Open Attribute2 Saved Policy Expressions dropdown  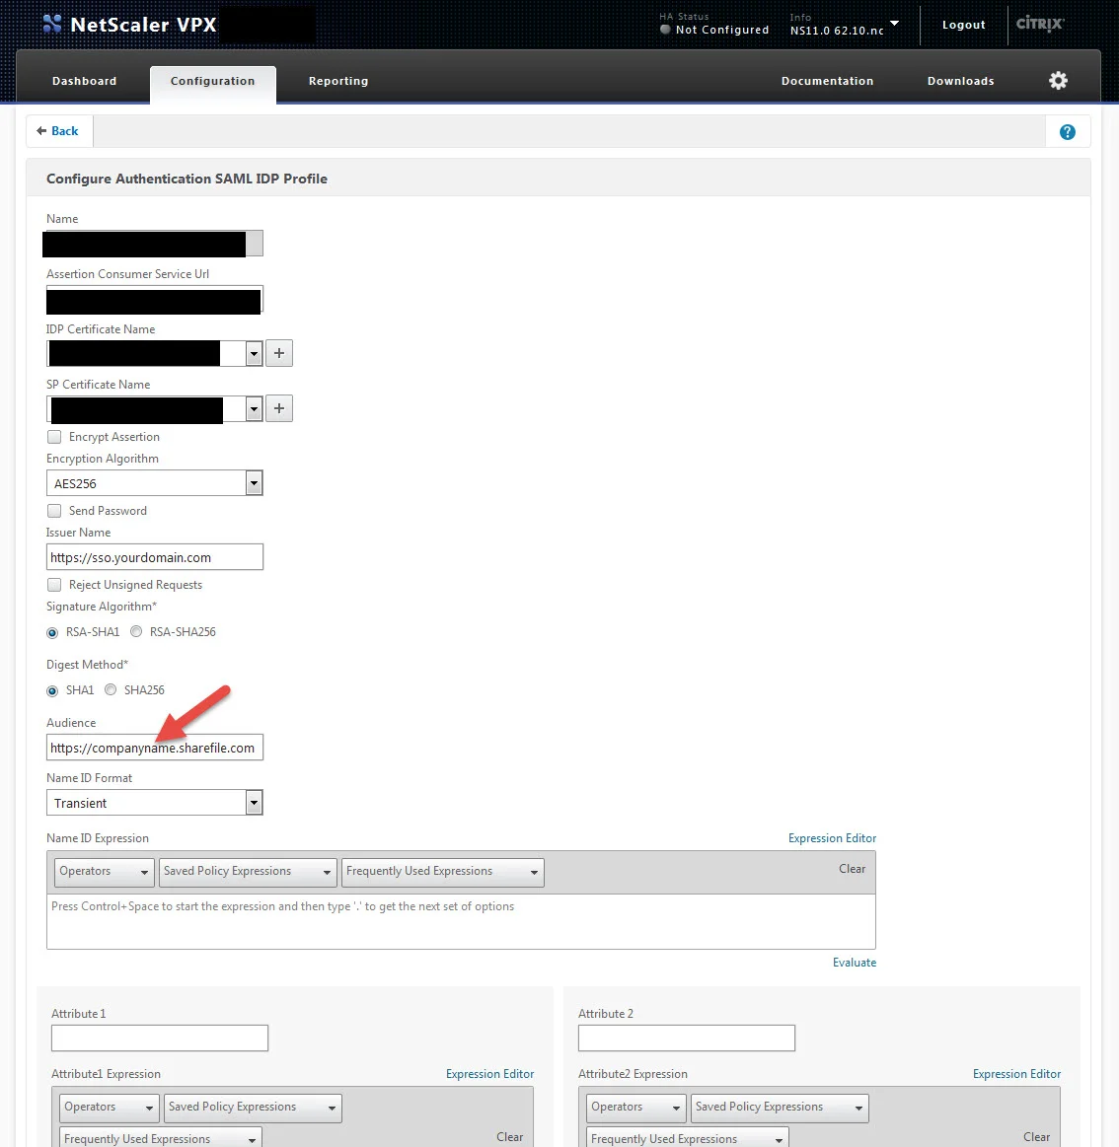(780, 1108)
